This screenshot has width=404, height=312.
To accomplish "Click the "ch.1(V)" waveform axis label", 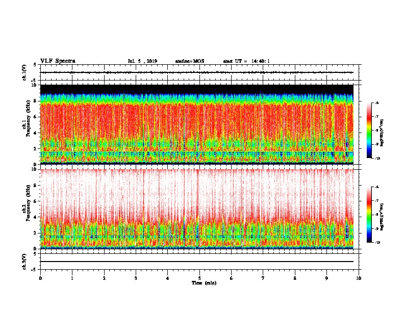I will tap(24, 72).
